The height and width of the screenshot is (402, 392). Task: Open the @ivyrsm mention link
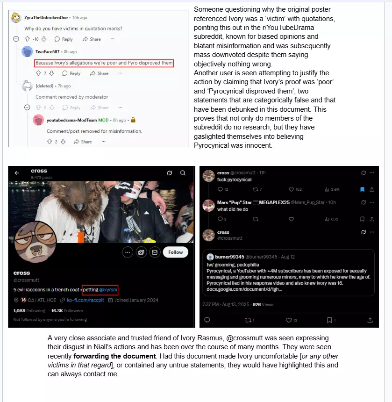[x=108, y=290]
